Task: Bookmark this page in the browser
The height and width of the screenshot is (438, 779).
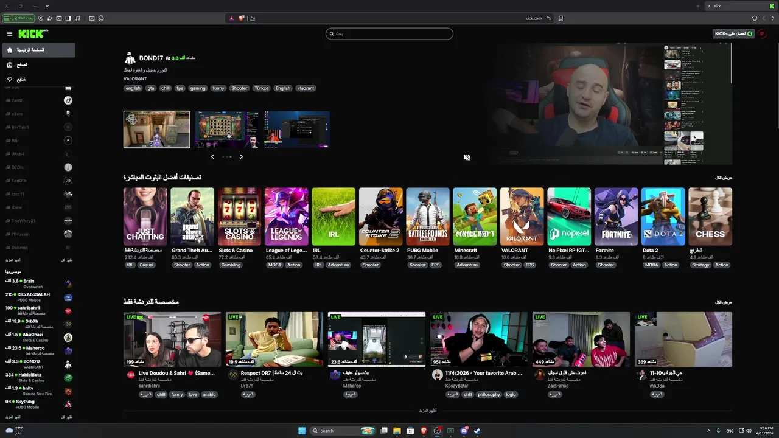Action: point(561,18)
